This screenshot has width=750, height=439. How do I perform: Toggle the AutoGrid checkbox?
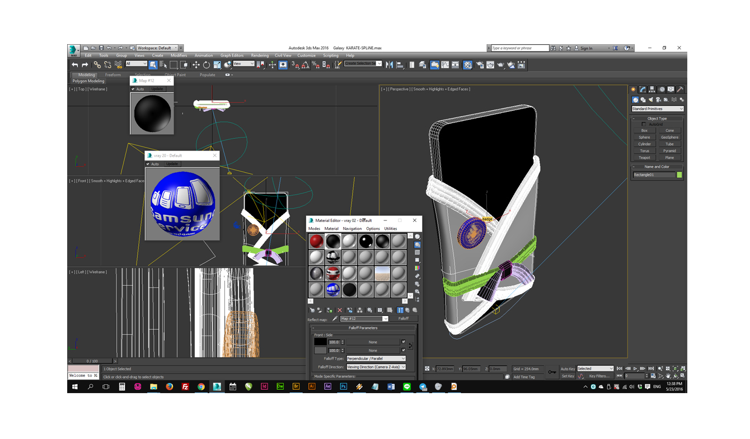pyautogui.click(x=644, y=124)
